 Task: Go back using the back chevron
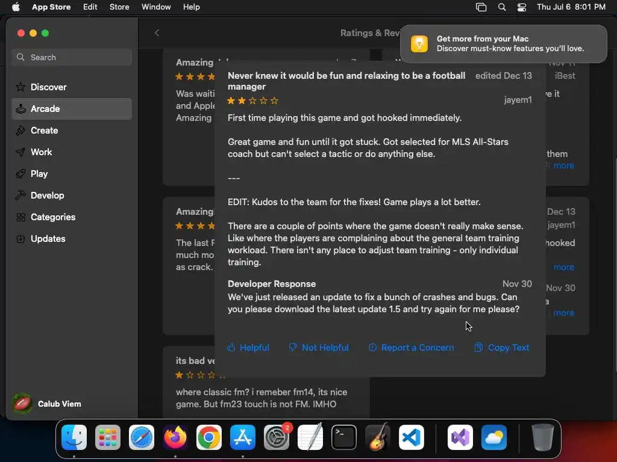[x=157, y=32]
